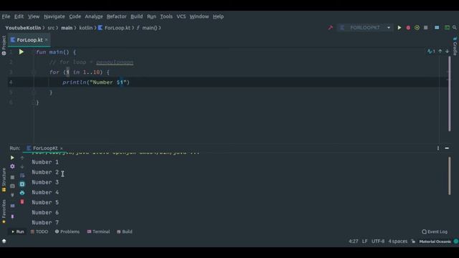Click the Event Log balloon icon
Viewport: 459px width, 258px height.
[x=424, y=231]
